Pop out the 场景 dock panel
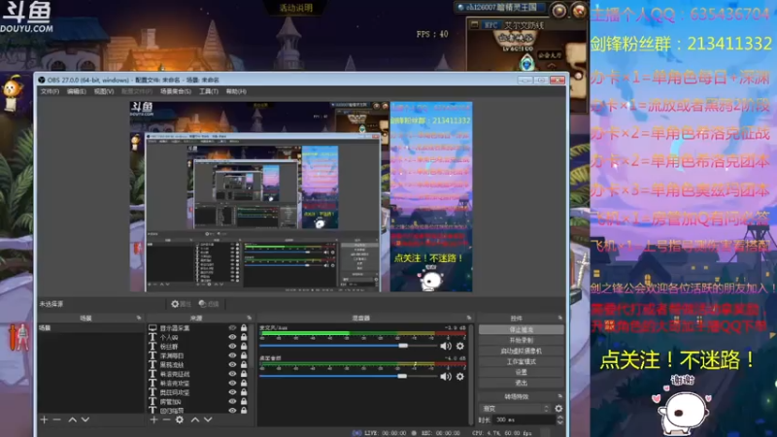The height and width of the screenshot is (437, 777). (139, 318)
